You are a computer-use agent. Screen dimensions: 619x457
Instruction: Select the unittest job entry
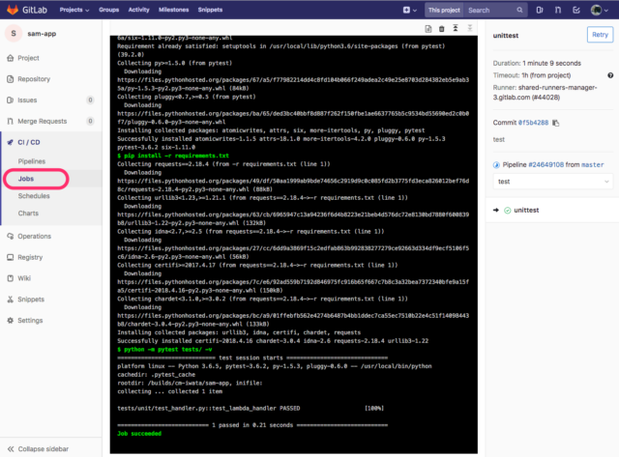point(526,211)
